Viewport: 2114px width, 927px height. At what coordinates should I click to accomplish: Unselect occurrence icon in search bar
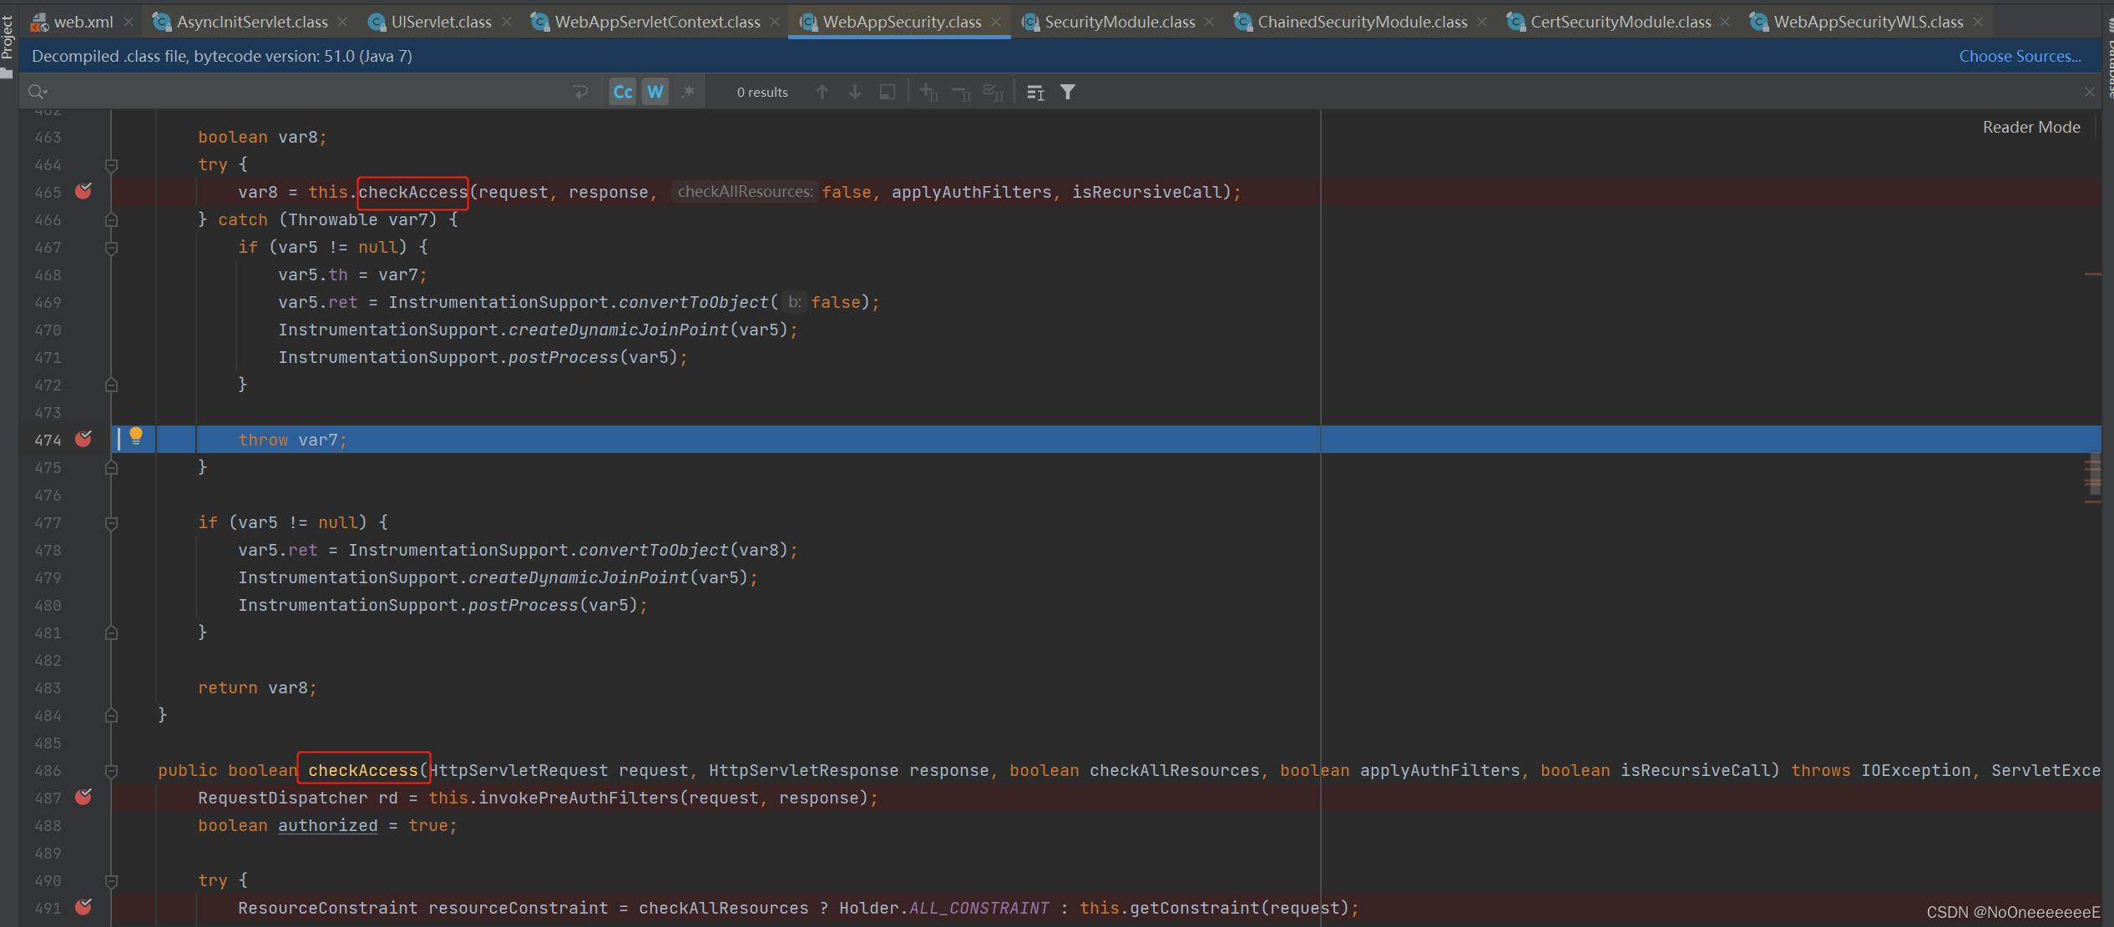[961, 92]
